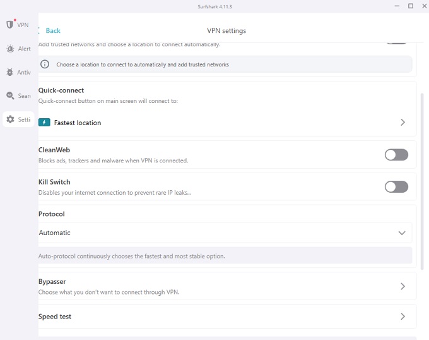This screenshot has height=340, width=429.
Task: Select the Settings tab label in sidebar
Action: (x=24, y=119)
